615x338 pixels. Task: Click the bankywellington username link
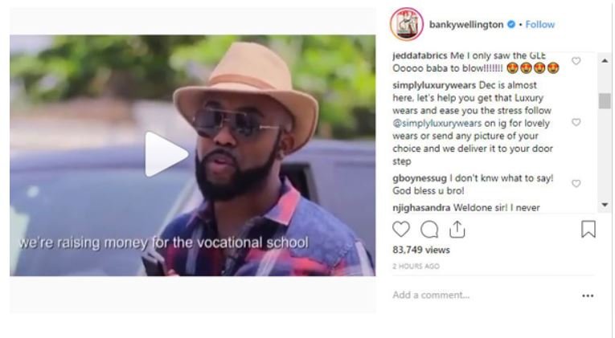point(466,25)
